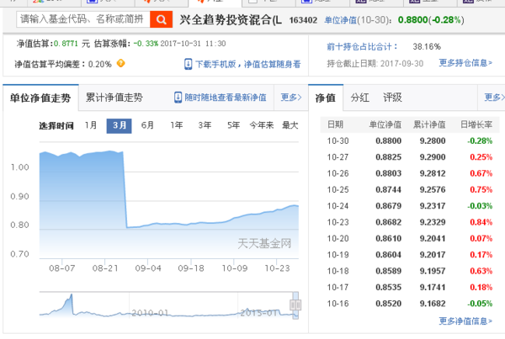Open the 更多持仓信息 link

(x=465, y=63)
